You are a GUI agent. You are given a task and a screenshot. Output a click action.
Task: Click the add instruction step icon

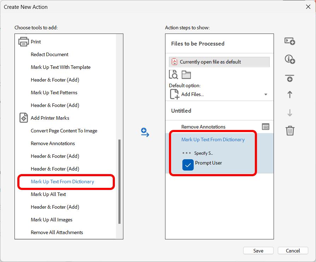[x=289, y=60]
